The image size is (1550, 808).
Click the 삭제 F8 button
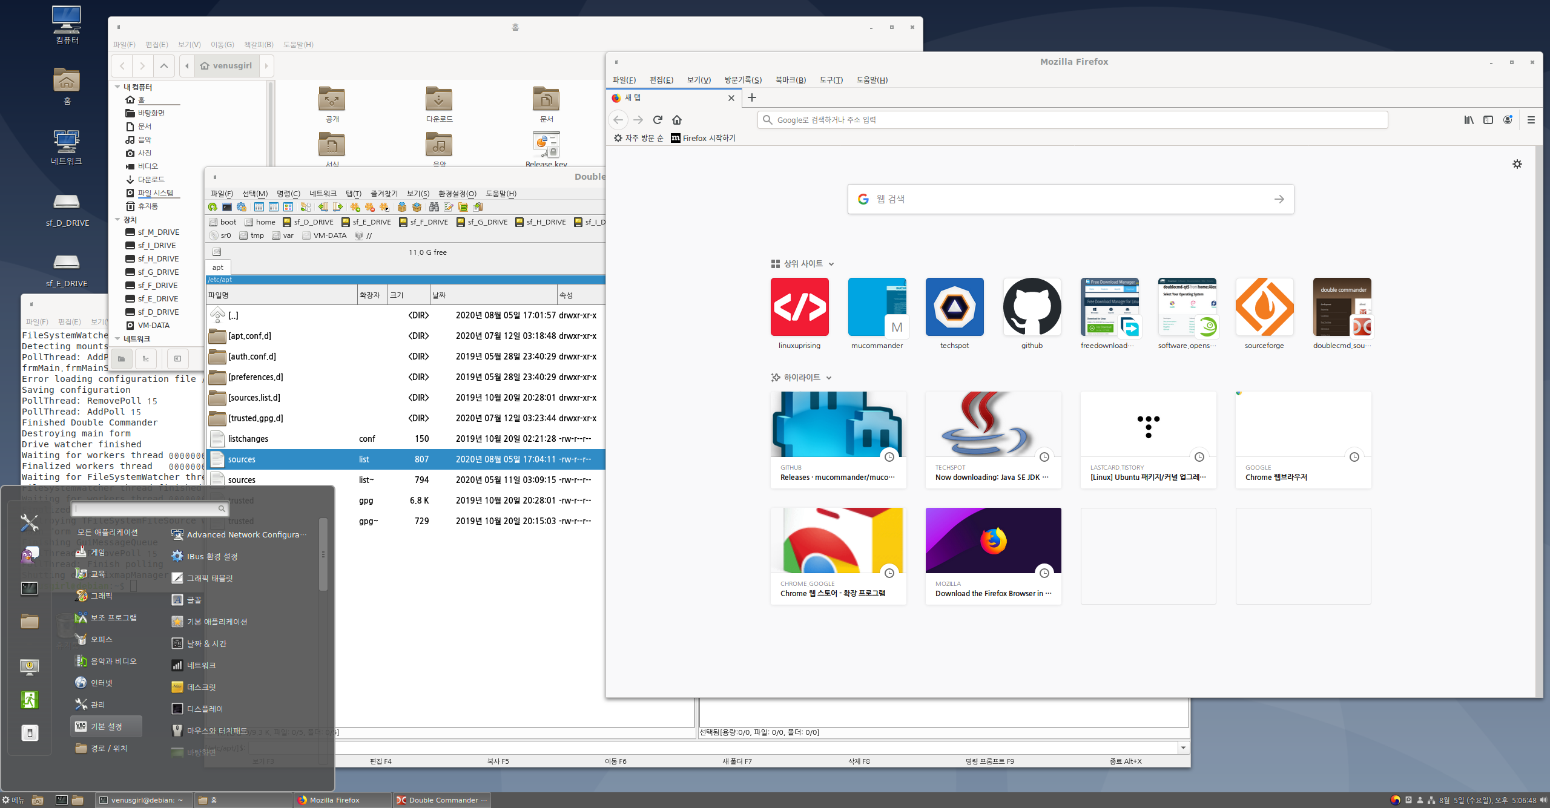859,761
